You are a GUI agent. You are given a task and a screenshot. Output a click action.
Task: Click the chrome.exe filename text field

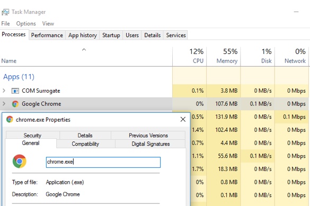103,162
